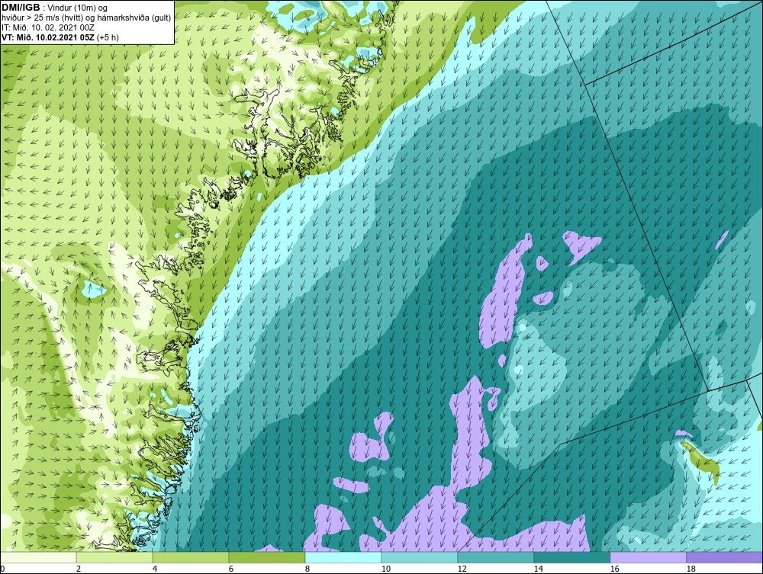Viewport: 763px width, 574px height.
Task: Click the legend scale label "18"
Action: coord(691,569)
